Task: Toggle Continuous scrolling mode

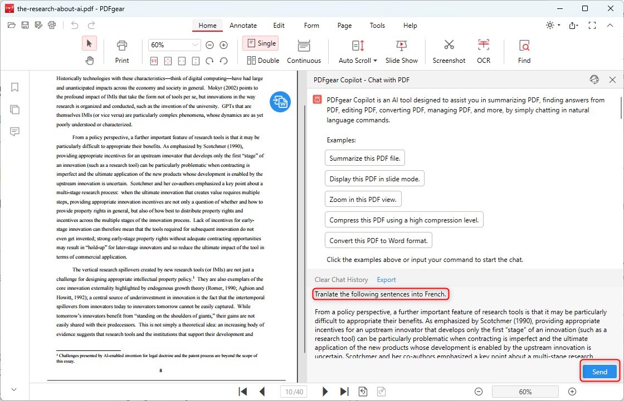Action: [304, 52]
